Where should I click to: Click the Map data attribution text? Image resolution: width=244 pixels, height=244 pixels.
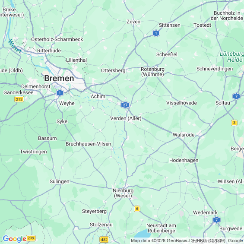pyautogui.click(x=187, y=241)
